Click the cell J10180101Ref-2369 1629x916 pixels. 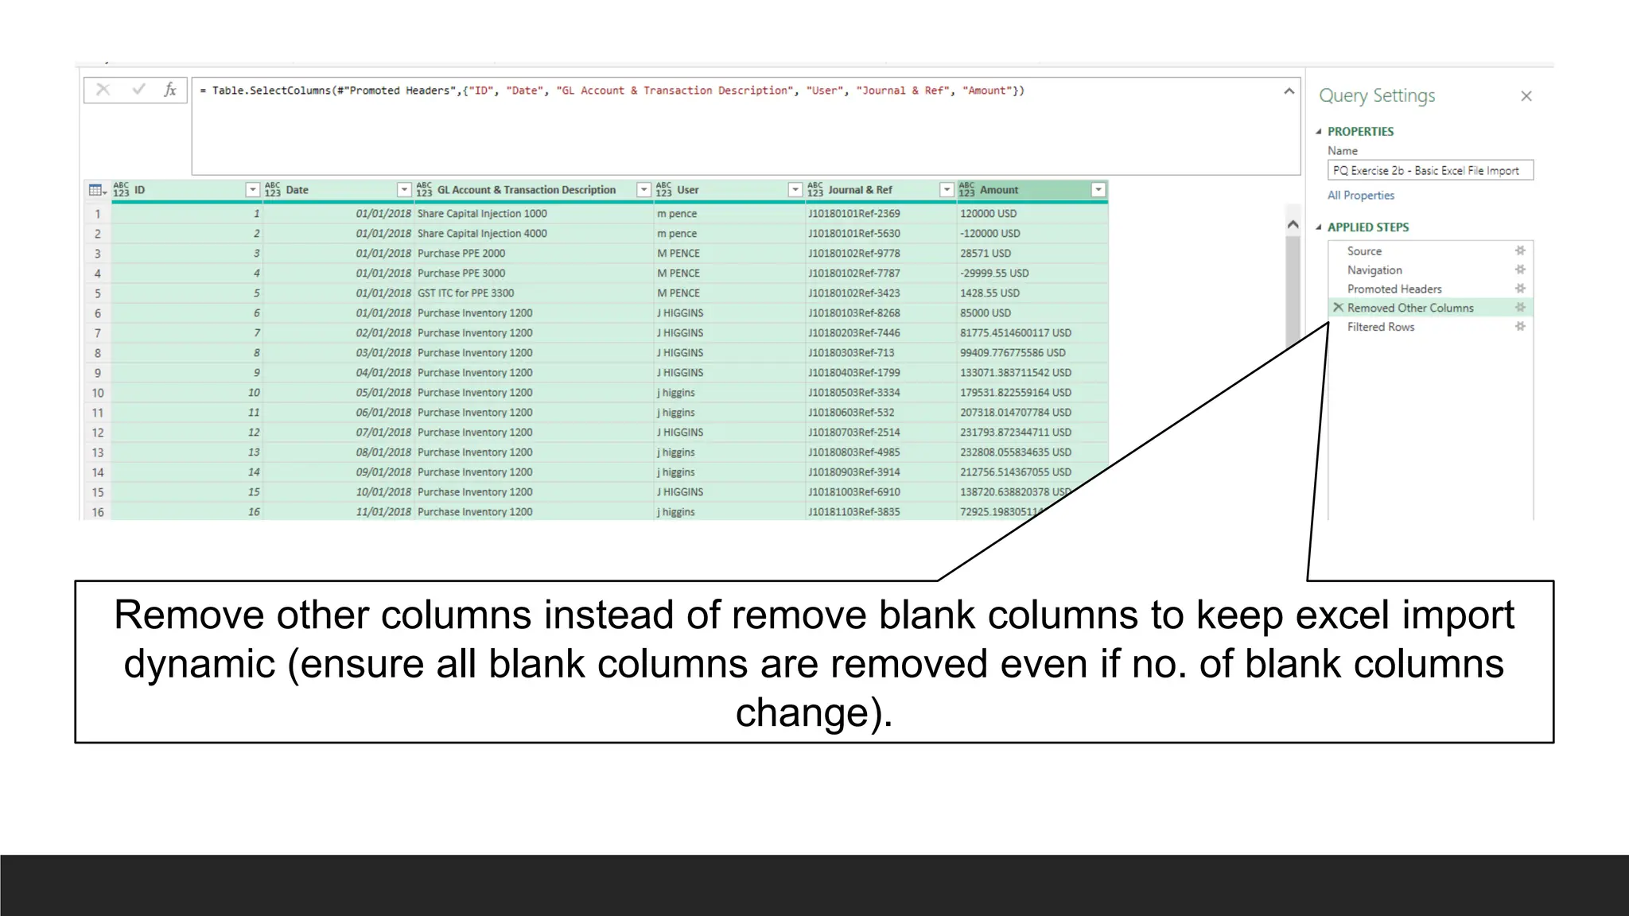coord(881,214)
